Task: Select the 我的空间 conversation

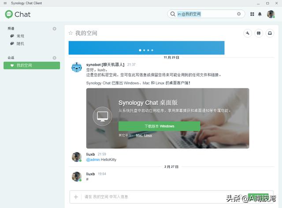Action: coord(32,66)
